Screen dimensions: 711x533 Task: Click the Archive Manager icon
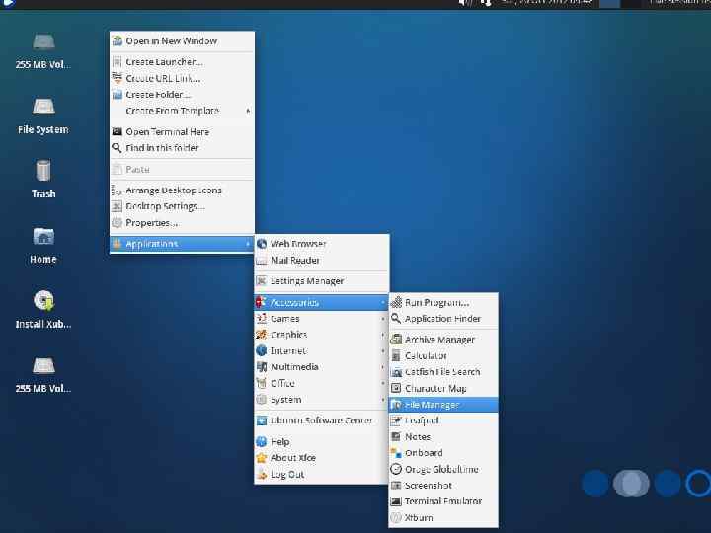[396, 339]
